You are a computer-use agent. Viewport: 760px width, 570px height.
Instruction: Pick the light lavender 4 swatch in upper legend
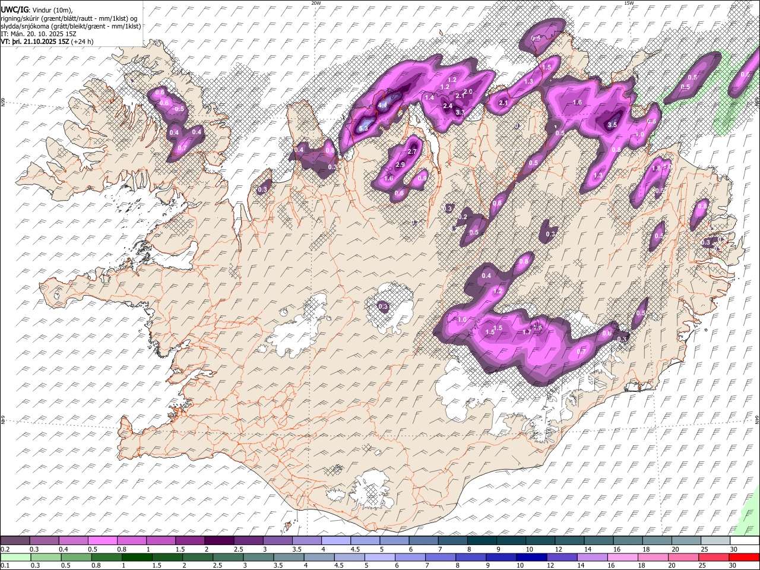pos(336,540)
